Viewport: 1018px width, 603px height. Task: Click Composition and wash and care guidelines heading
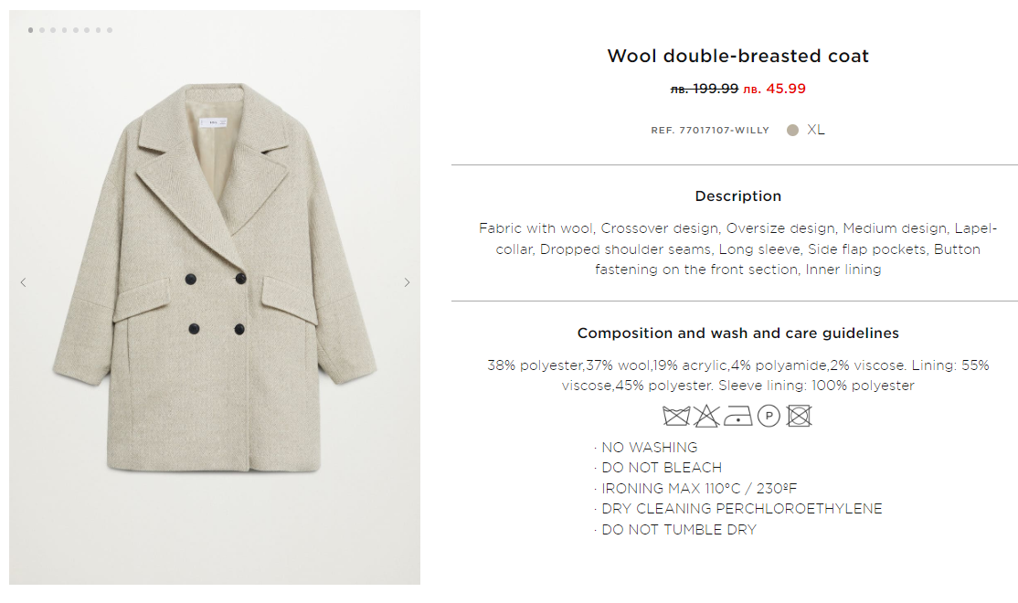coord(737,333)
